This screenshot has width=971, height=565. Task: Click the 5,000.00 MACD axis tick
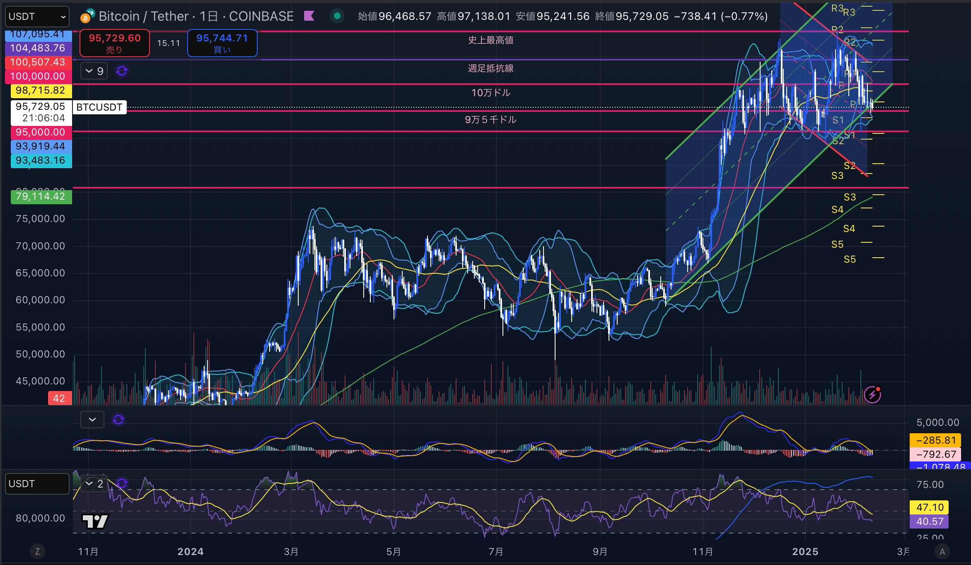[x=938, y=423]
